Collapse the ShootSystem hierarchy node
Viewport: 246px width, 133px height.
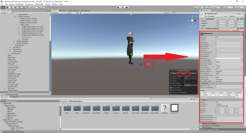click(5, 90)
